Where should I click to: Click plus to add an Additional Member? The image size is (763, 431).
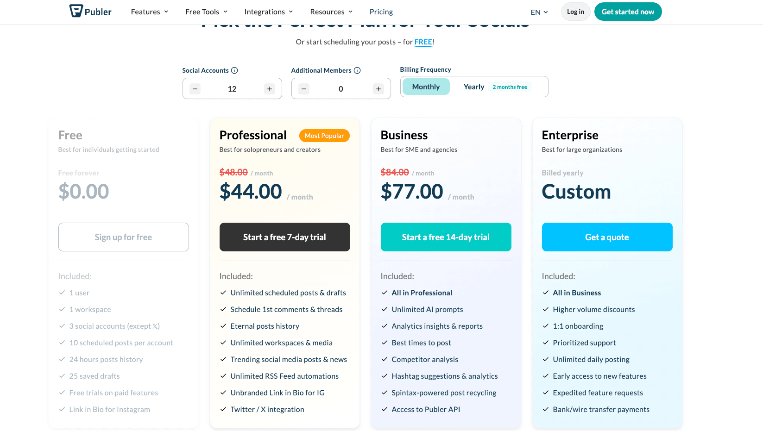tap(378, 88)
